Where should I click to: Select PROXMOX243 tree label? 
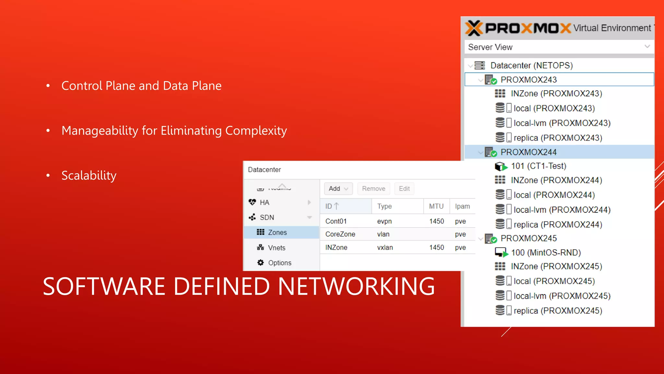click(x=528, y=80)
